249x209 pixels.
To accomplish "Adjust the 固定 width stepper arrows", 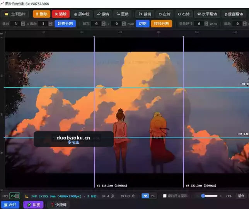I will pyautogui.click(x=104, y=24).
